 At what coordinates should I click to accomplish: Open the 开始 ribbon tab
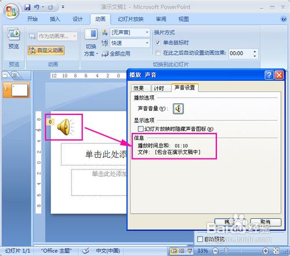click(x=32, y=19)
